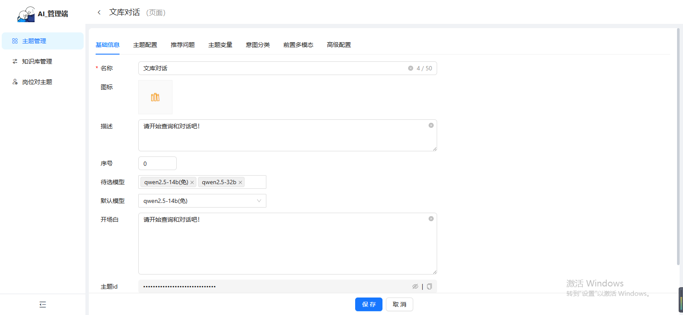The width and height of the screenshot is (683, 315).
Task: Click the back arrow beside 文库对话 title
Action: [x=99, y=12]
